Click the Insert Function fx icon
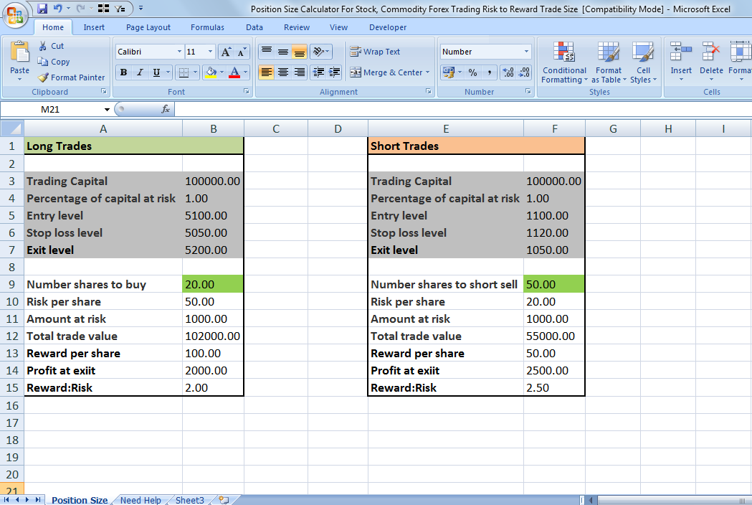Screen dimensions: 752x505 [166, 110]
